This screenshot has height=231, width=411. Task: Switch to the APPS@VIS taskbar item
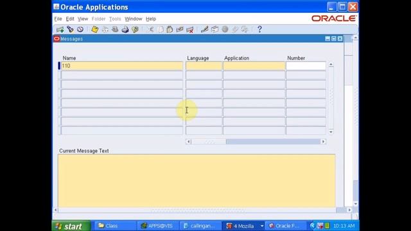[x=158, y=226]
